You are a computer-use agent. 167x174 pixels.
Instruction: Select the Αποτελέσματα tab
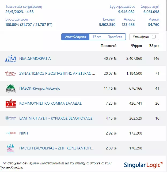point(75,37)
